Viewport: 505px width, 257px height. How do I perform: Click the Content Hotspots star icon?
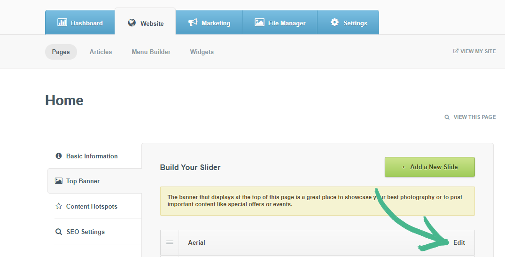(59, 206)
